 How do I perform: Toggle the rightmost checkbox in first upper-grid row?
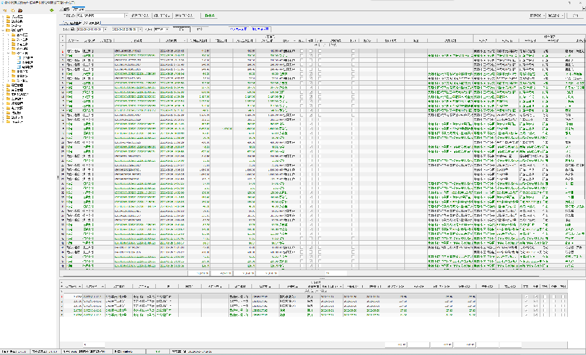[x=353, y=51]
